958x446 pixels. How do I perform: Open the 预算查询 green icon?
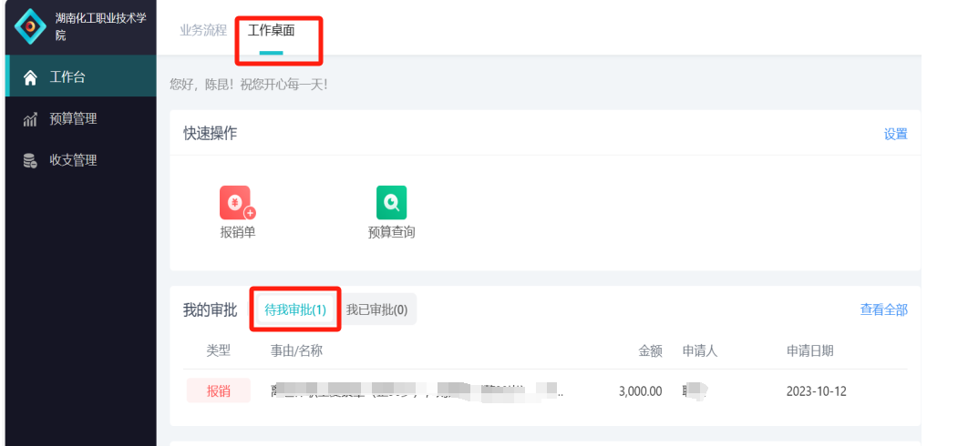click(x=392, y=203)
